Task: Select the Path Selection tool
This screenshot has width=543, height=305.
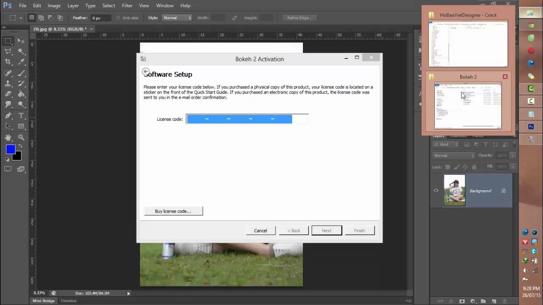Action: click(8, 126)
